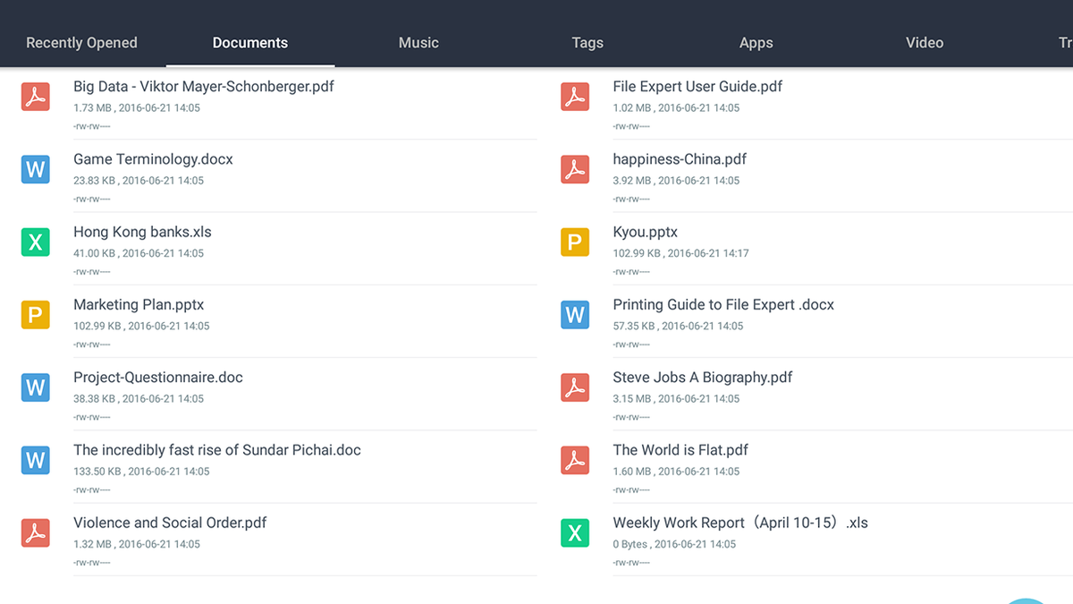The image size is (1073, 604).
Task: Select Hong Kong banks.xls file name
Action: pyautogui.click(x=142, y=232)
